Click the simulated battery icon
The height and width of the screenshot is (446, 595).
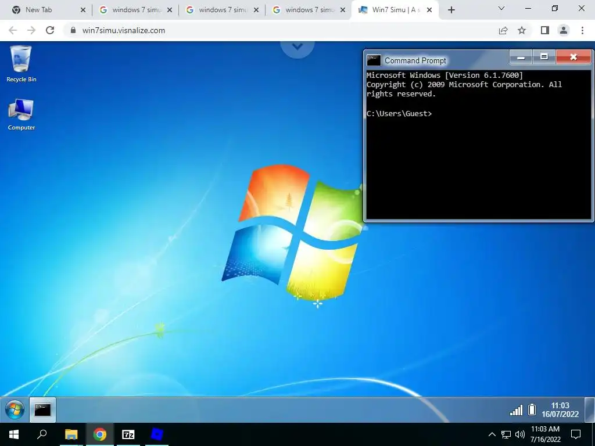pos(532,409)
